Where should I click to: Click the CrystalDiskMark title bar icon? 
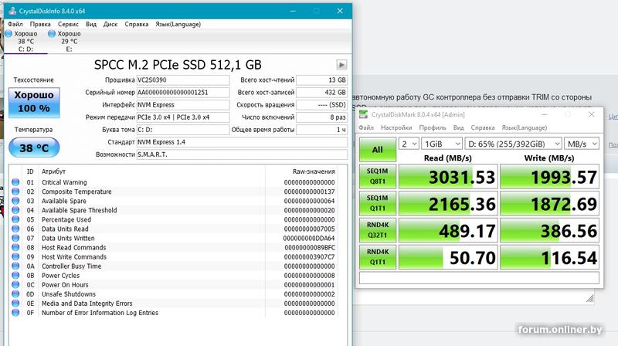pyautogui.click(x=363, y=114)
